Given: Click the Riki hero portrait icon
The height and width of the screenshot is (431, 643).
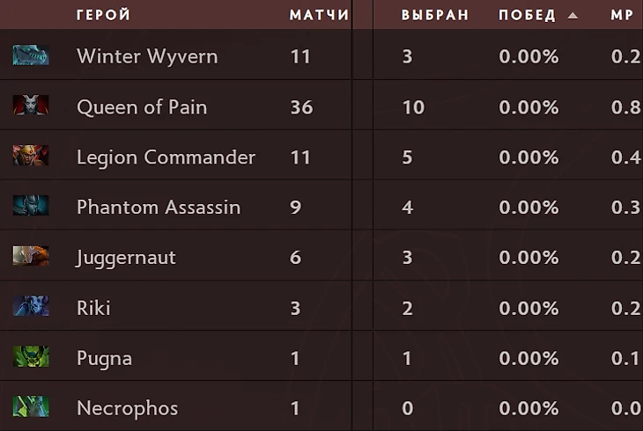Looking at the screenshot, I should (x=31, y=306).
